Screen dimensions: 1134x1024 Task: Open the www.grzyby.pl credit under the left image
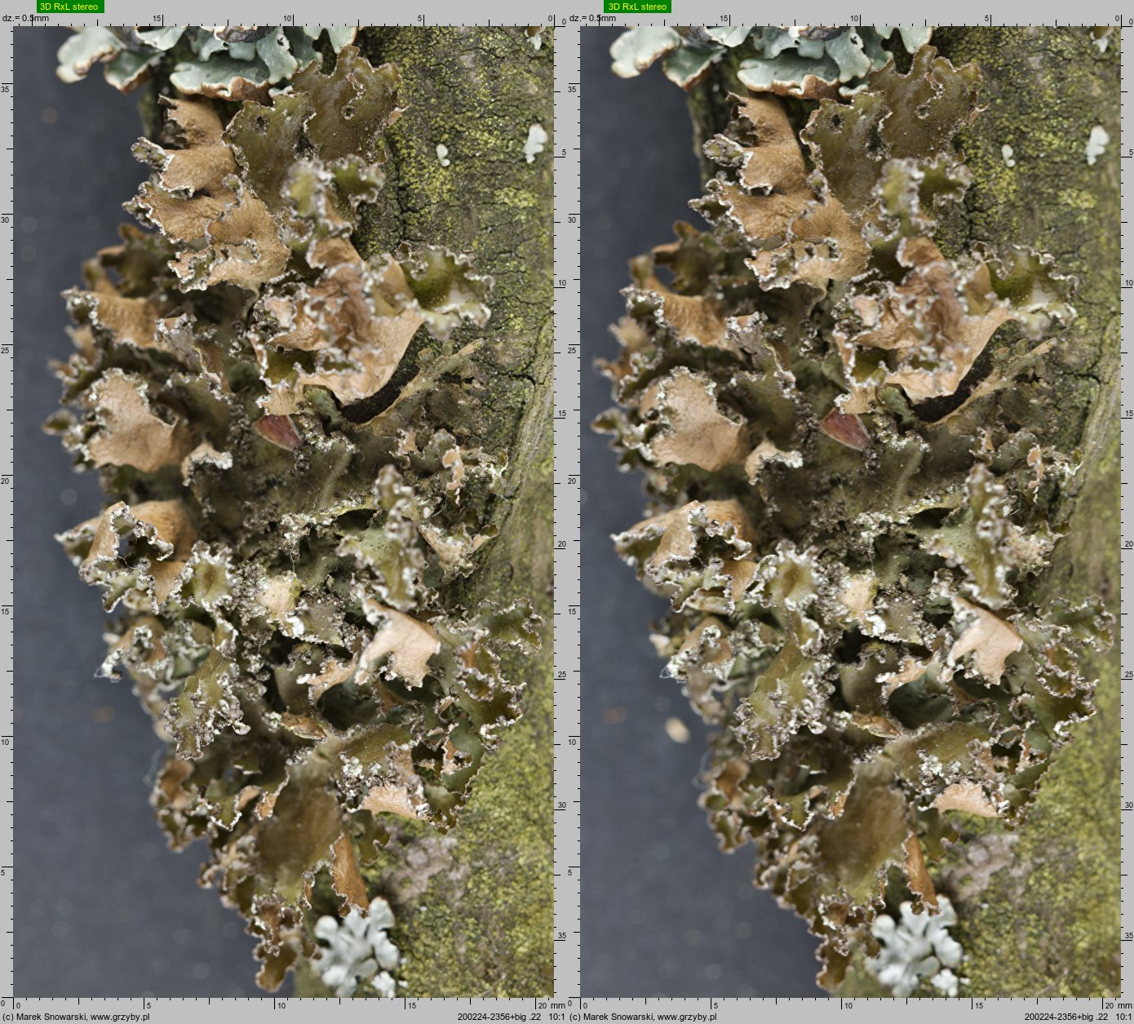click(x=120, y=1017)
